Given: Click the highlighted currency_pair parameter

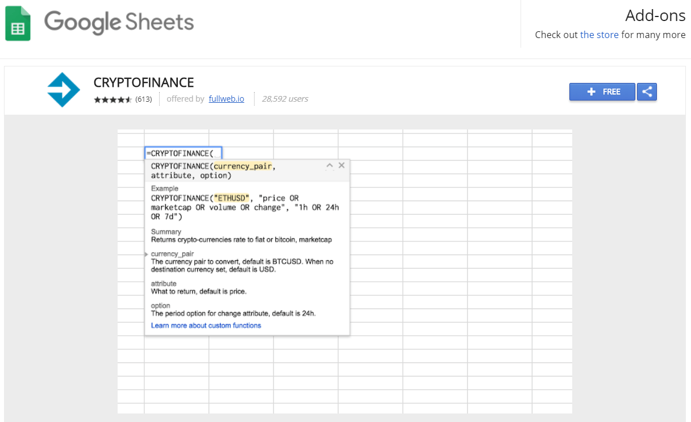Looking at the screenshot, I should tap(243, 166).
